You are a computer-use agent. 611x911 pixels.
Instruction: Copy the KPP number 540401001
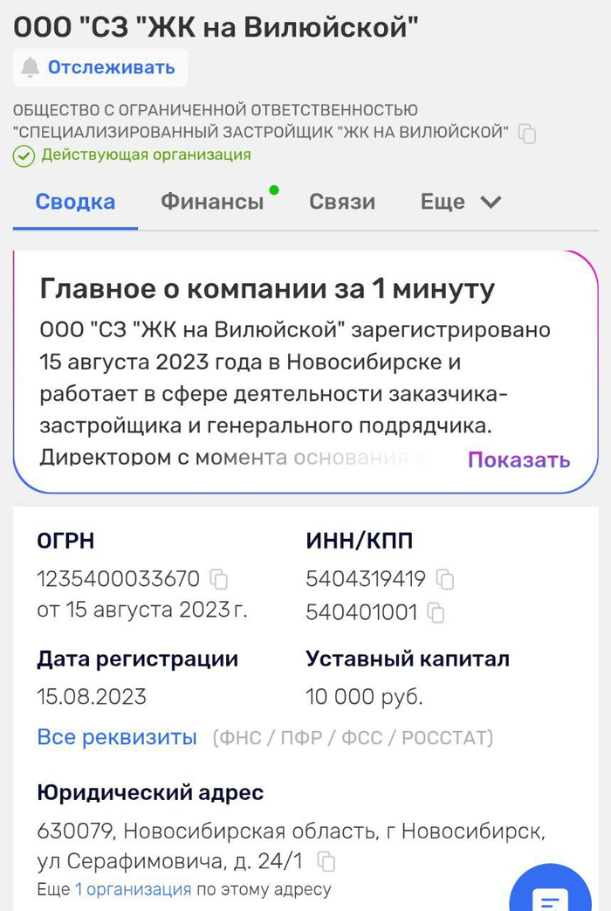(436, 613)
